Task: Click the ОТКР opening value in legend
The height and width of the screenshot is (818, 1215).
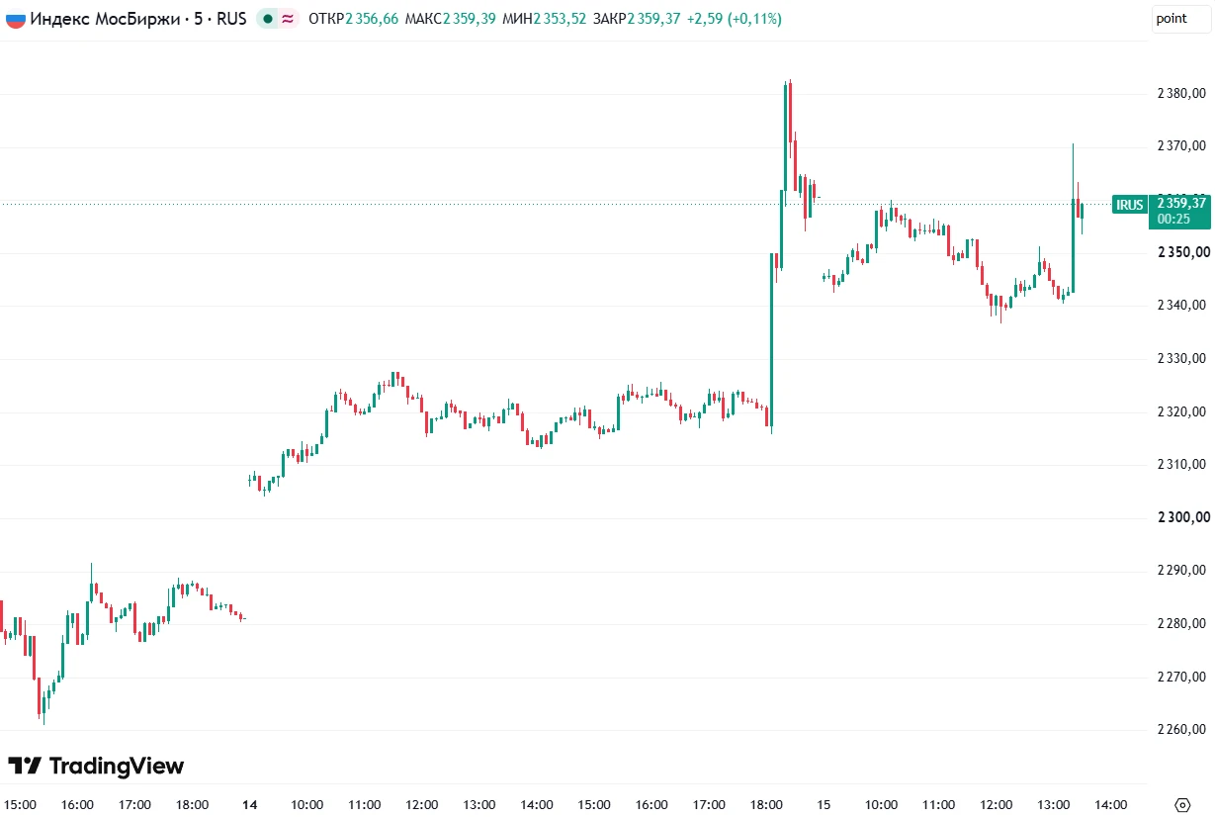Action: pyautogui.click(x=372, y=18)
